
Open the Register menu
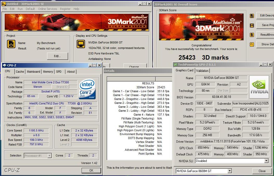click(x=65, y=9)
